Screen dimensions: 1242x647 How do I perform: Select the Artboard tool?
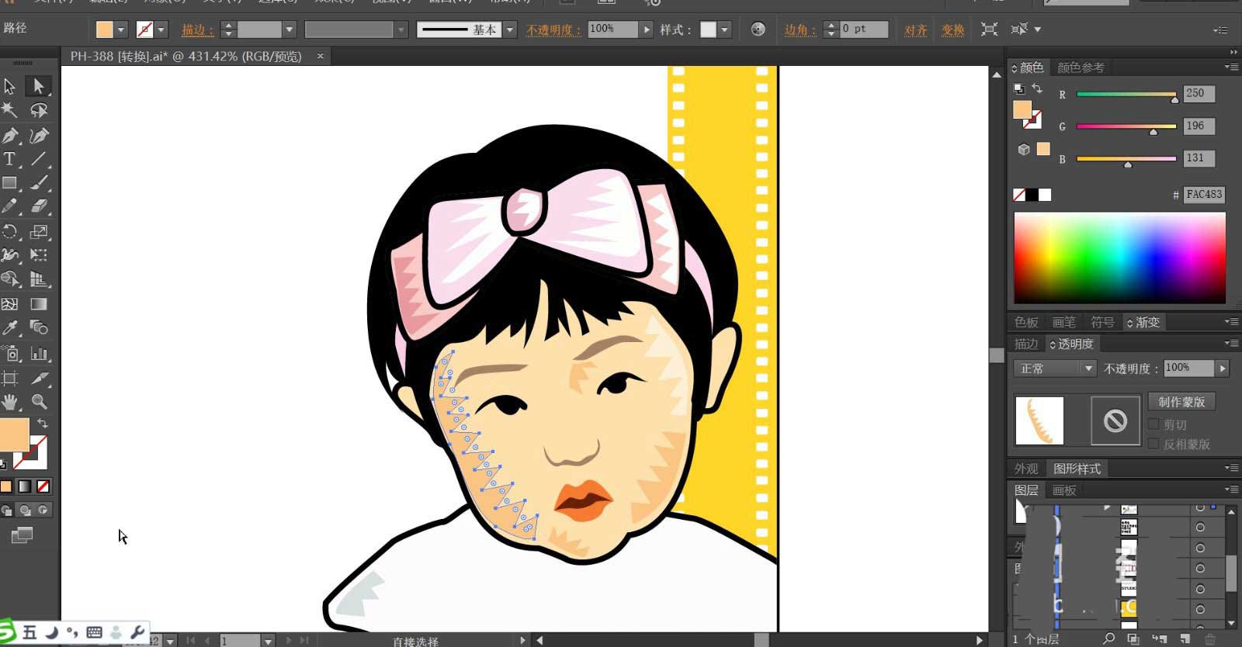[x=10, y=378]
